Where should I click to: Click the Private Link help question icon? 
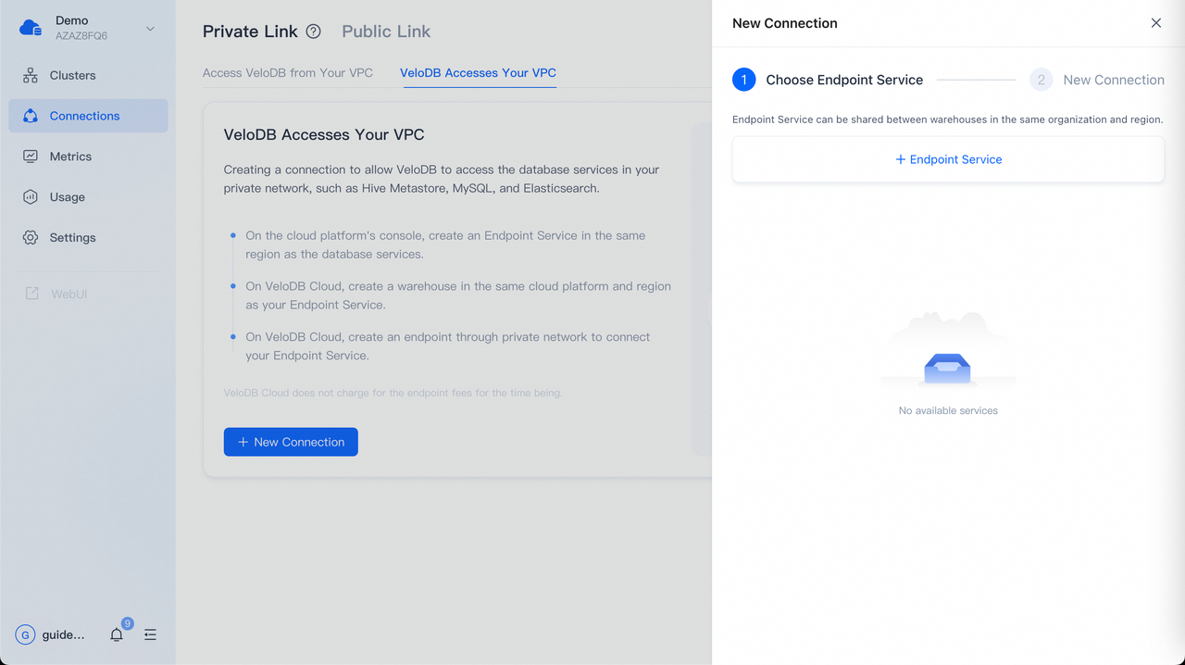(314, 31)
